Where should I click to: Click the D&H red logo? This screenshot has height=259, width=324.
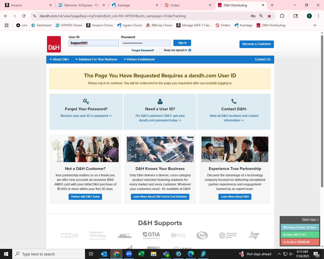click(x=54, y=44)
